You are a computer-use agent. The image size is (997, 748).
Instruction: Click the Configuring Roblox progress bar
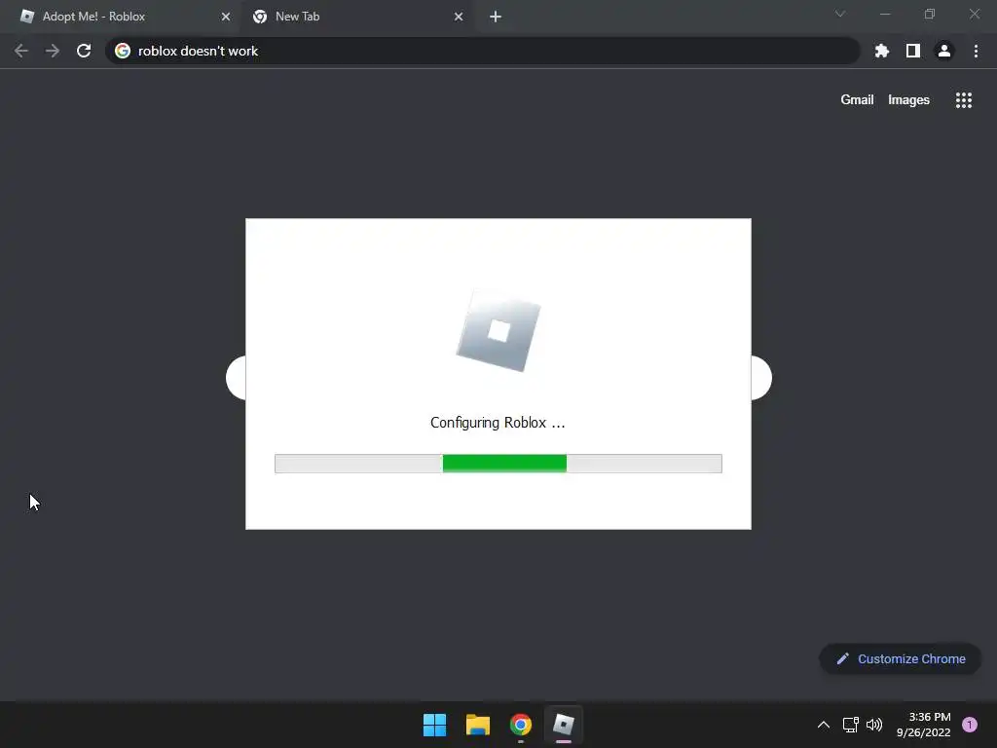click(498, 464)
